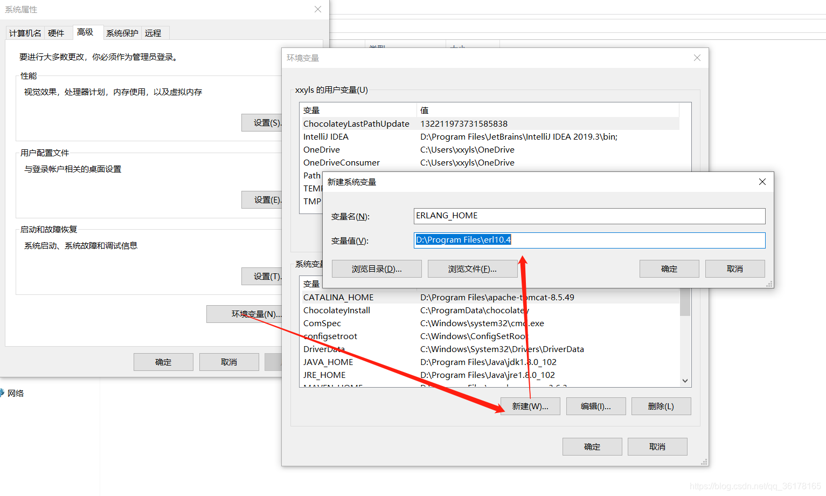826x496 pixels.
Task: Confirm with 确定 in 环境变量 window
Action: click(x=592, y=446)
